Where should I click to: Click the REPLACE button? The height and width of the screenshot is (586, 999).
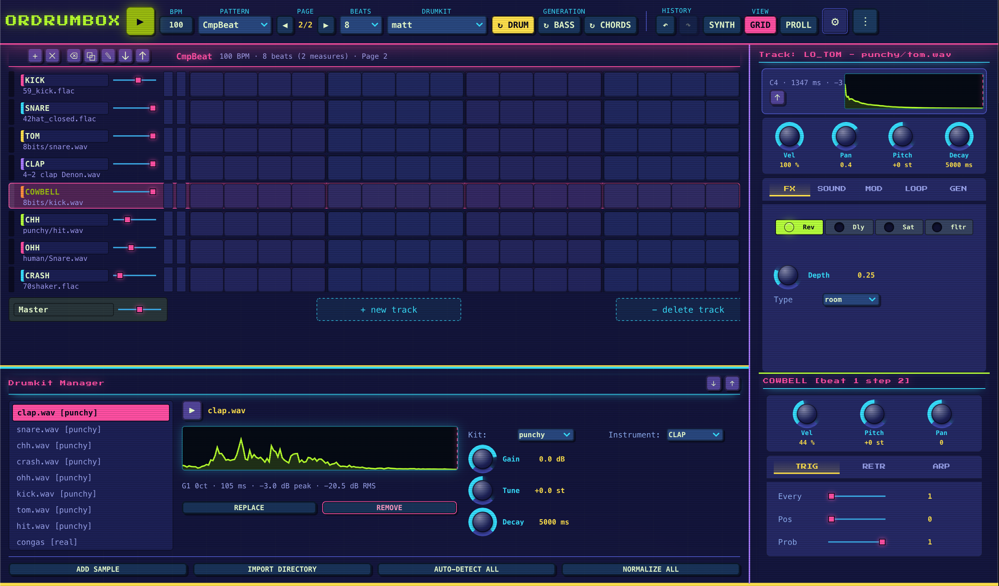(x=249, y=508)
